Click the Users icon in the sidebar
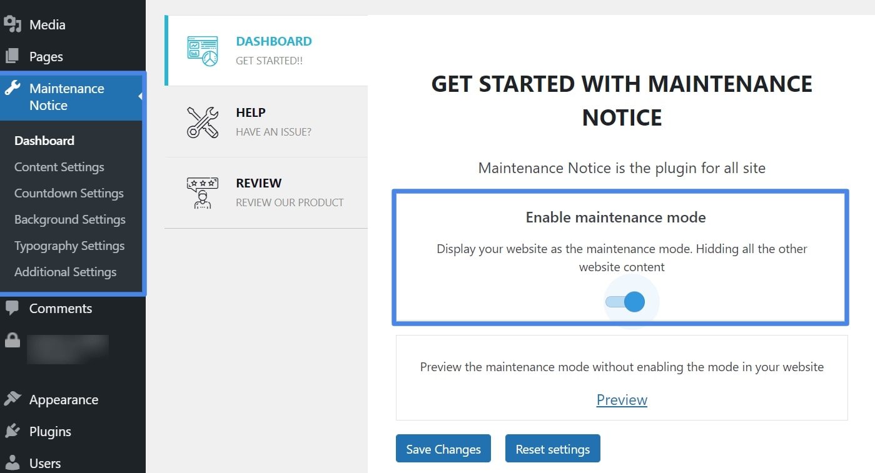 click(x=13, y=462)
